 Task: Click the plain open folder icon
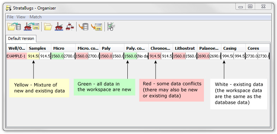pos(48,27)
